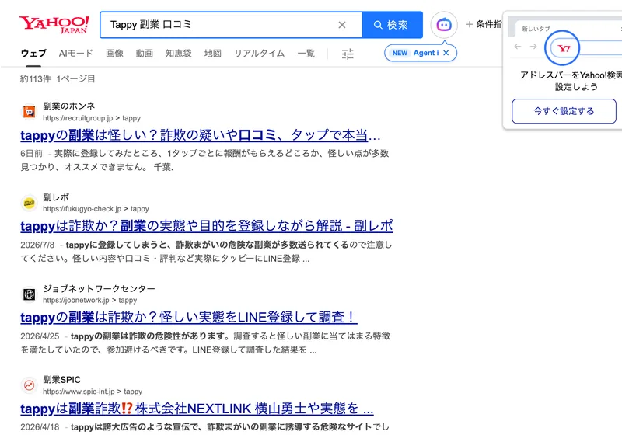Close the Agent i NEW tooltip
The height and width of the screenshot is (435, 622).
click(x=446, y=53)
